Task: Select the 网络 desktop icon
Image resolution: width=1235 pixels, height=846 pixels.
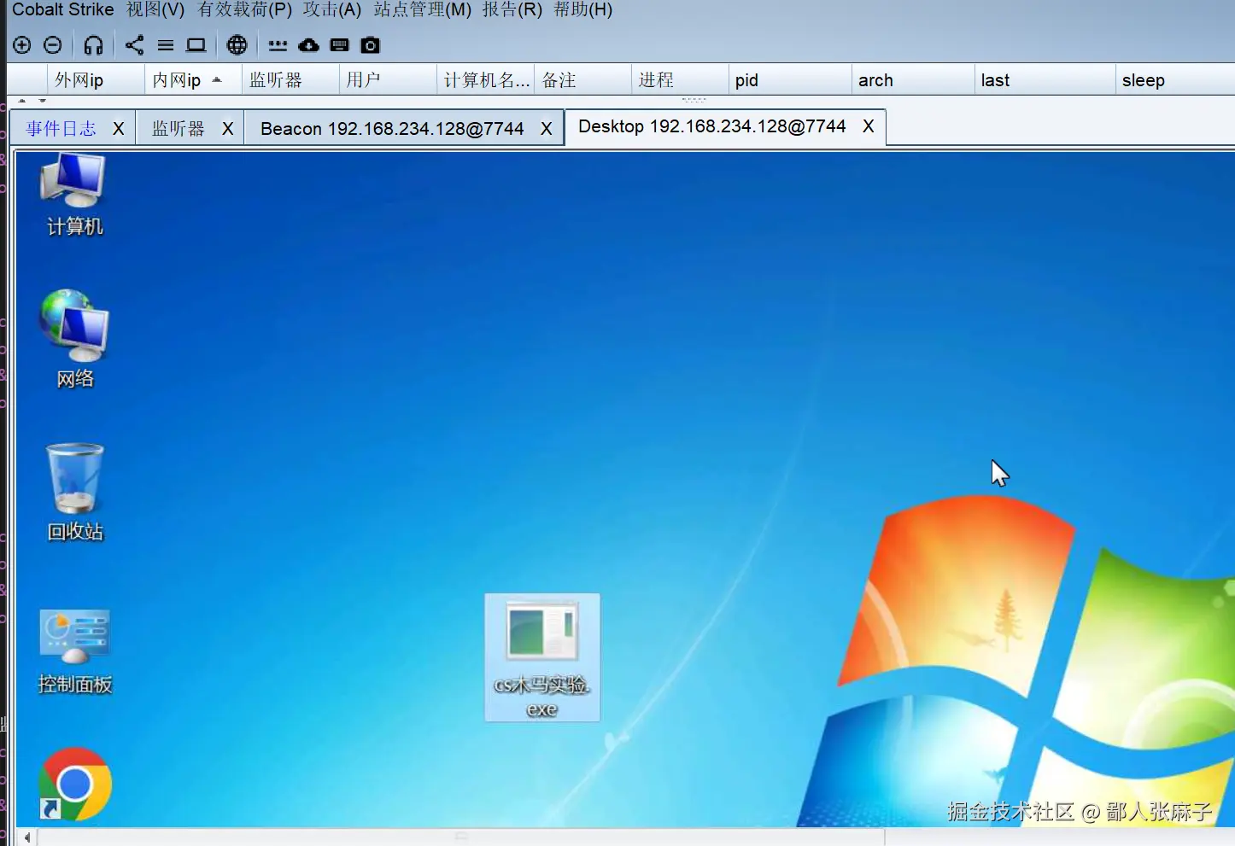Action: (75, 339)
